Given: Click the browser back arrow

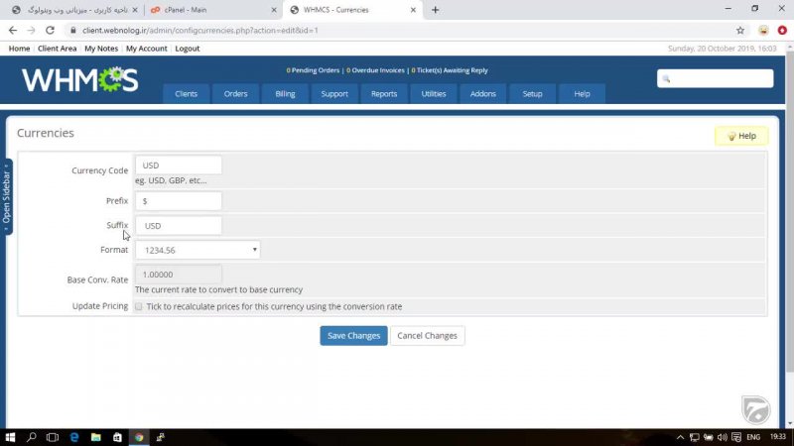Looking at the screenshot, I should click(13, 31).
